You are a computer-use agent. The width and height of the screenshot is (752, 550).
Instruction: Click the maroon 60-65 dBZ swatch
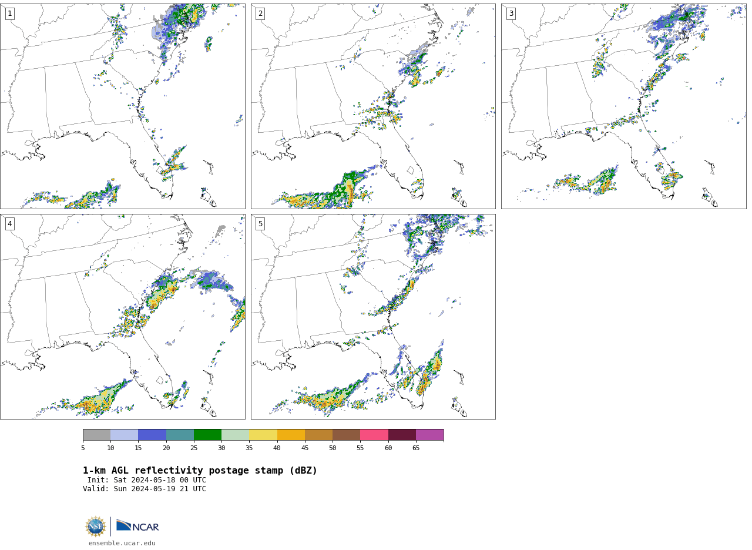click(402, 435)
